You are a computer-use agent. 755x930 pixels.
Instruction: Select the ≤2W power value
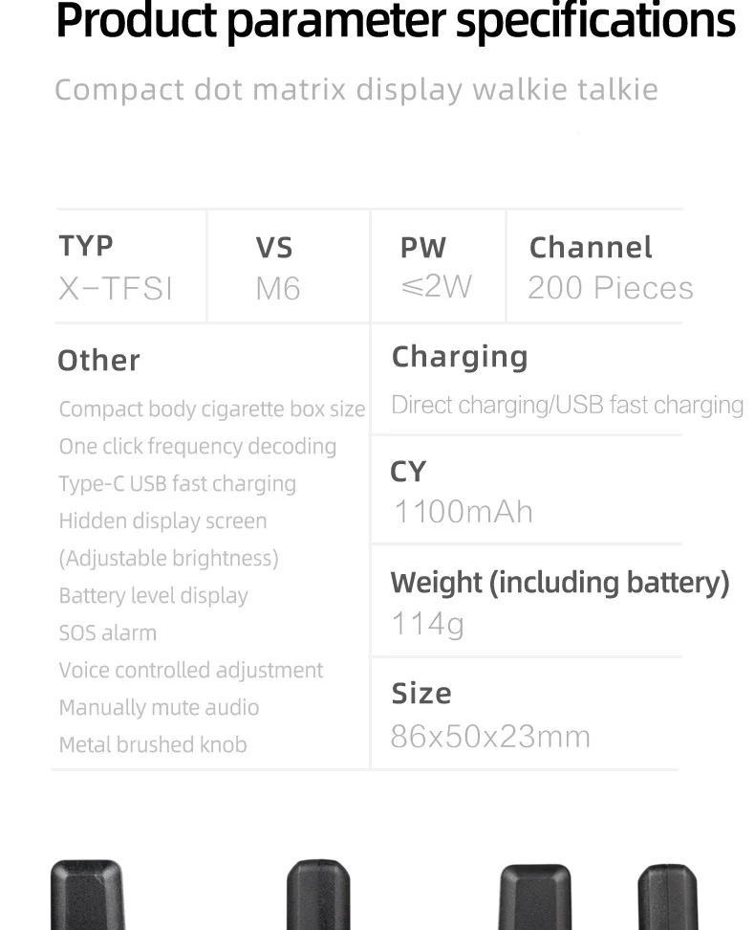click(x=436, y=286)
